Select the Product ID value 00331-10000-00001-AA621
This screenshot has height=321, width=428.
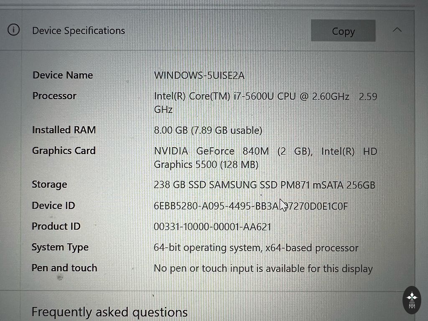tap(212, 227)
